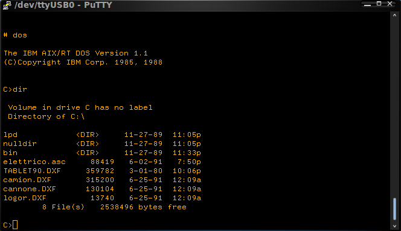
Task: Click the terminal cursor block at prompt
Action: click(x=15, y=225)
